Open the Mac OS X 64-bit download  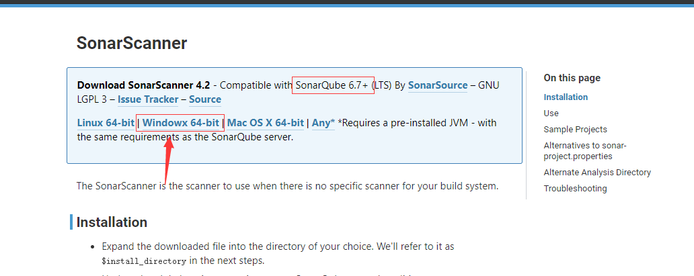coord(266,123)
